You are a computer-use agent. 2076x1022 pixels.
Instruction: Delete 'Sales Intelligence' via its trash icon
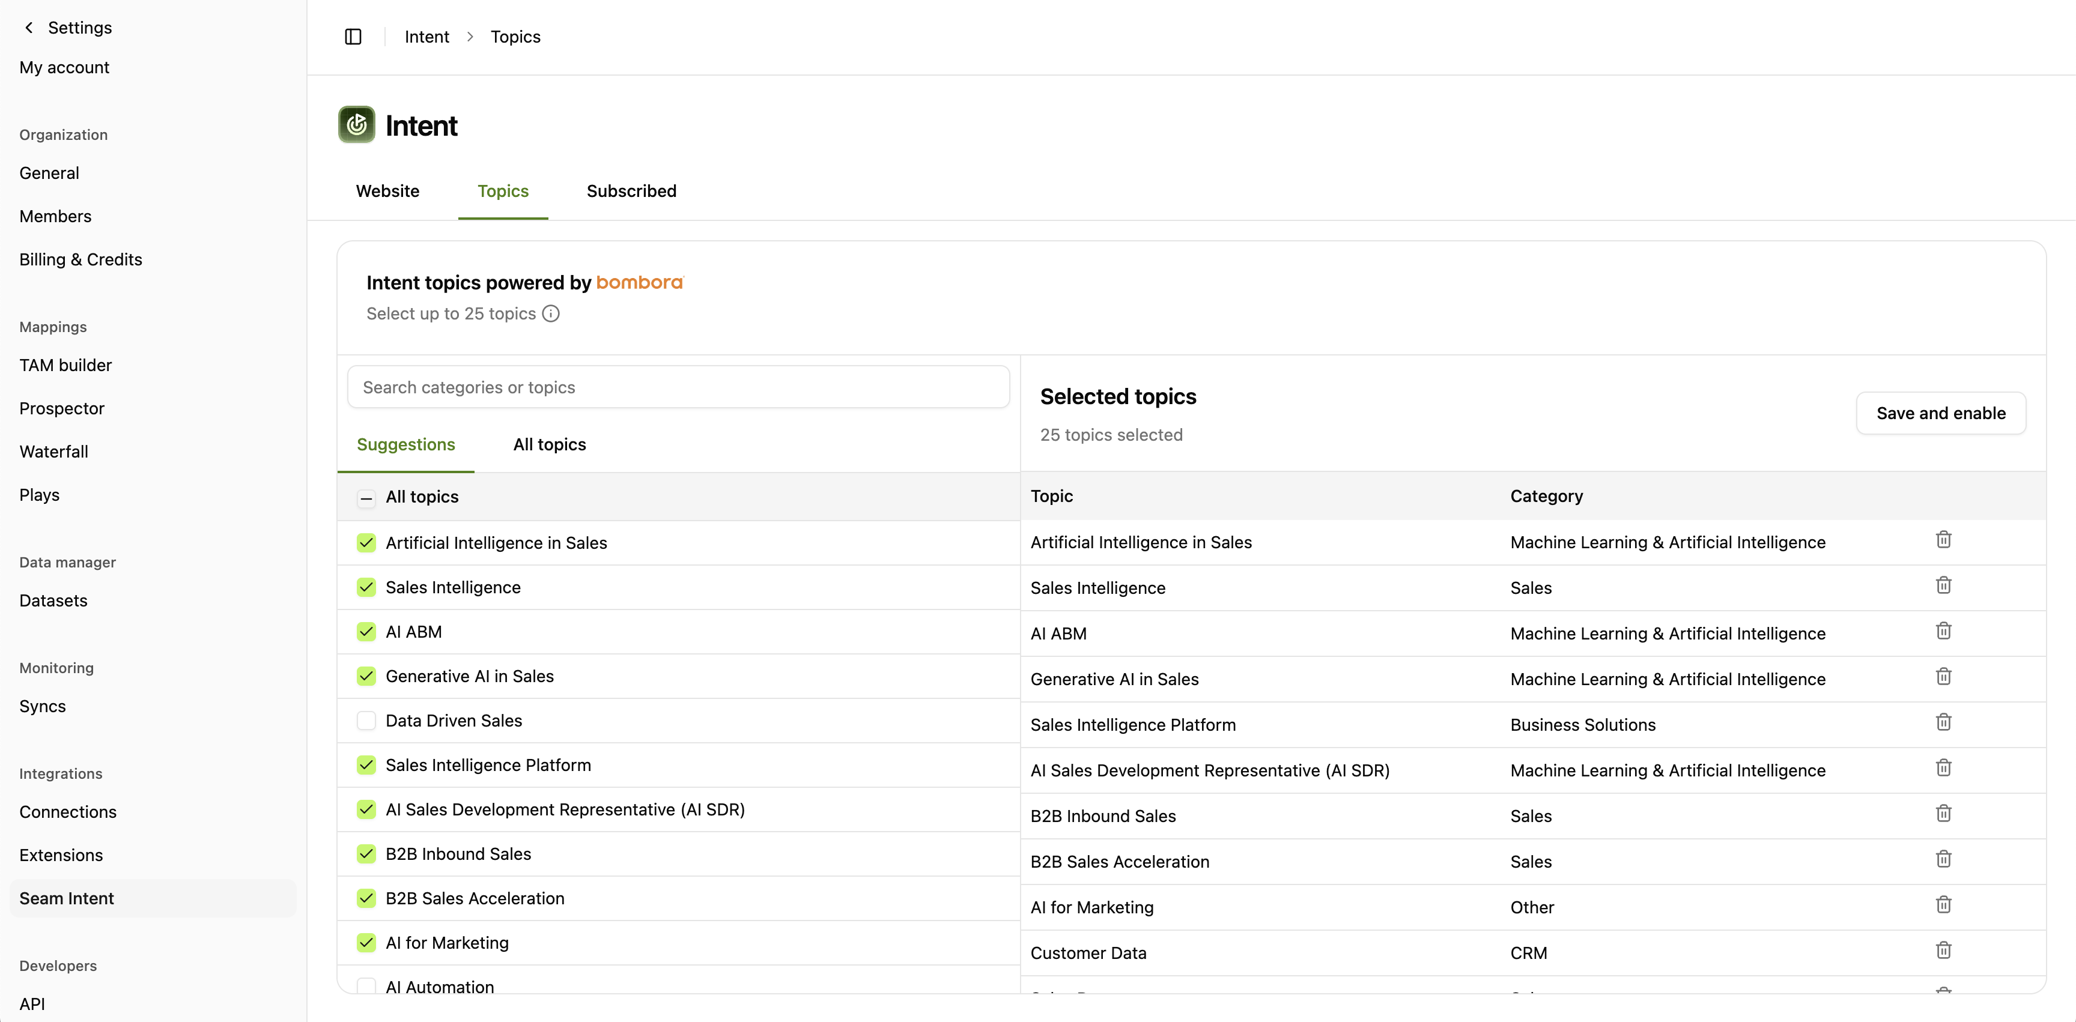pyautogui.click(x=1943, y=585)
